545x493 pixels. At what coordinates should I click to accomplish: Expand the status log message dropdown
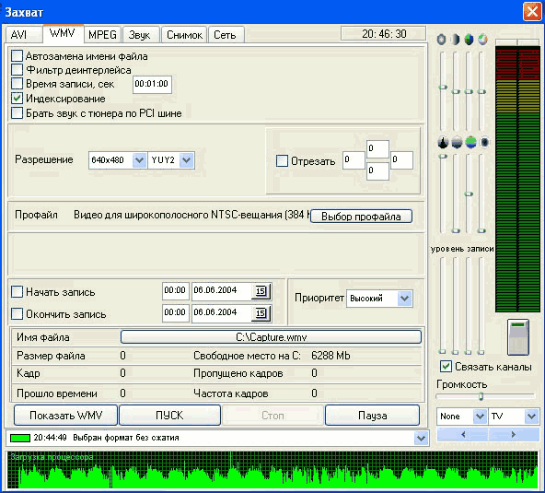coord(421,438)
